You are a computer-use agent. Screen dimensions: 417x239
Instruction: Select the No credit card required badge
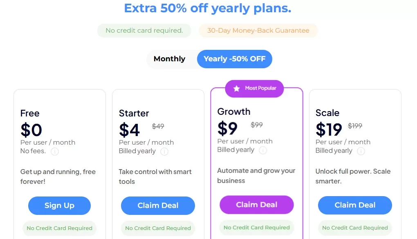point(144,30)
